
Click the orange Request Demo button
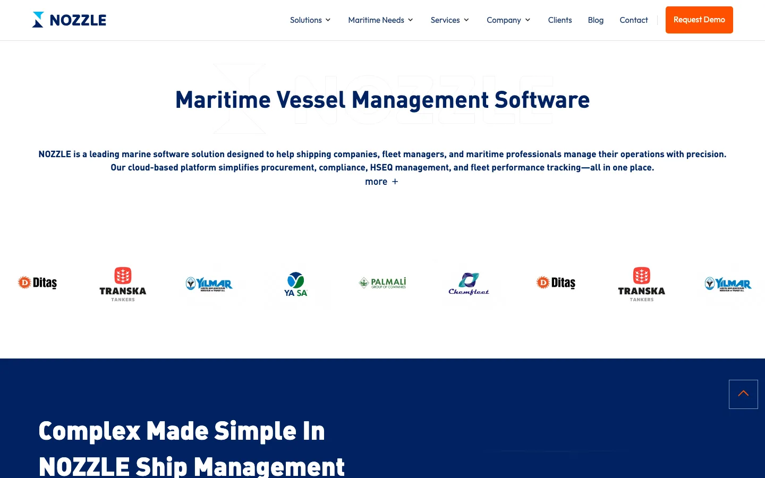click(x=699, y=20)
